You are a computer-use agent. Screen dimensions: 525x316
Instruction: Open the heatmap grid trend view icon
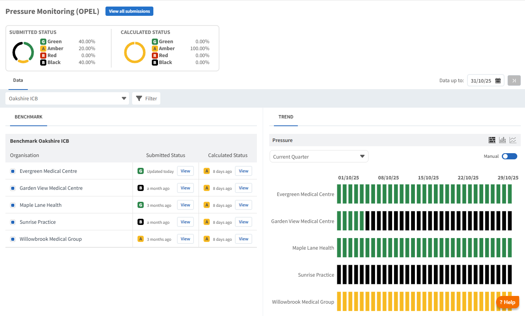492,140
